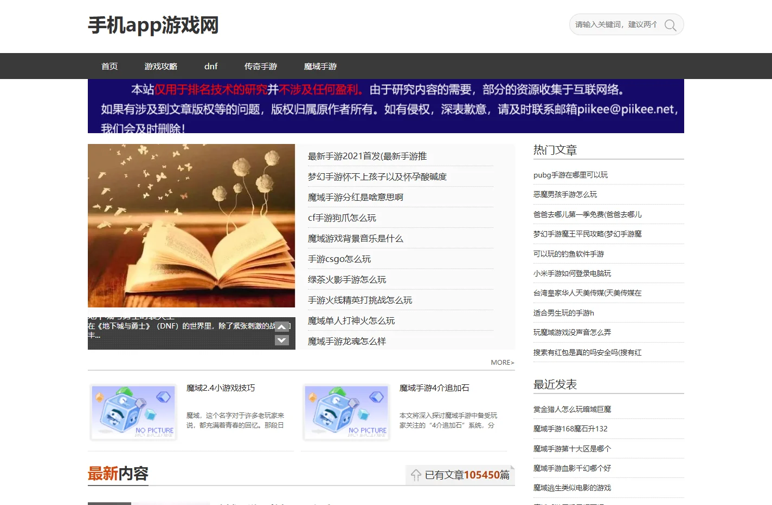Open the dnf navigation item
The width and height of the screenshot is (772, 505).
point(211,66)
